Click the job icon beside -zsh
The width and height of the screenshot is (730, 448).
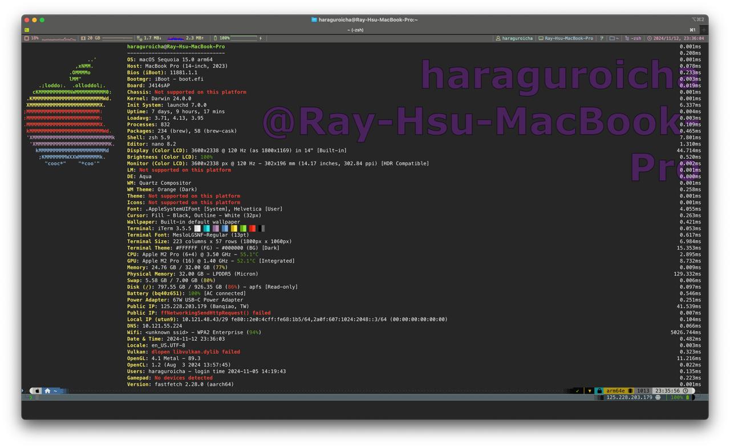(627, 38)
